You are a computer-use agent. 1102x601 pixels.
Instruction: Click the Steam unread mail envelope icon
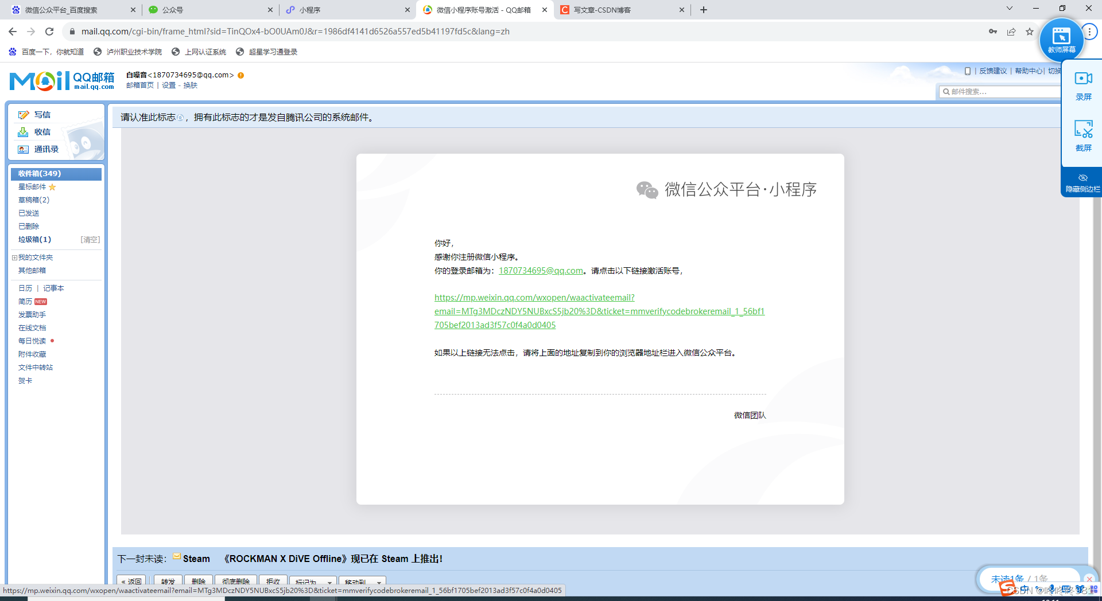[x=177, y=556]
